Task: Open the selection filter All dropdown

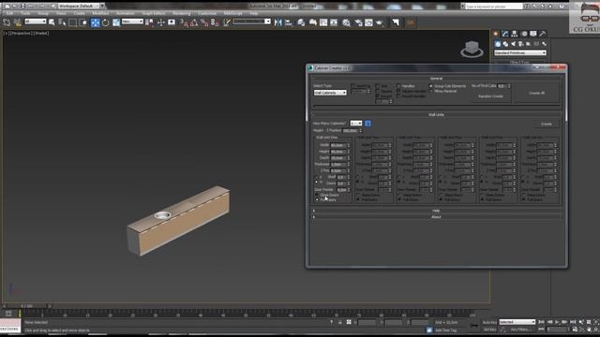Action: pos(36,22)
